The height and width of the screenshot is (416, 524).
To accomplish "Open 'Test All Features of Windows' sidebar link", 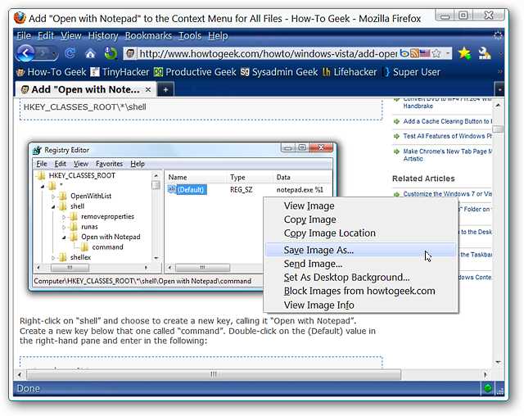I will [447, 136].
